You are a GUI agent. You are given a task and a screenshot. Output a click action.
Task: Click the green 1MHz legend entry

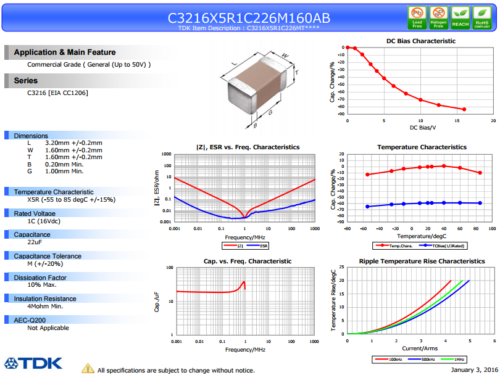pyautogui.click(x=452, y=360)
